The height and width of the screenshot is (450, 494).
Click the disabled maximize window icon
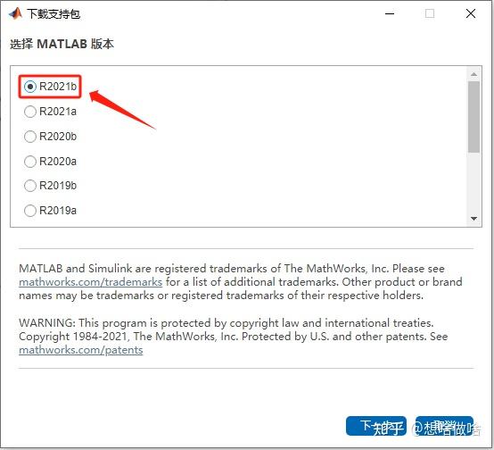(x=430, y=14)
